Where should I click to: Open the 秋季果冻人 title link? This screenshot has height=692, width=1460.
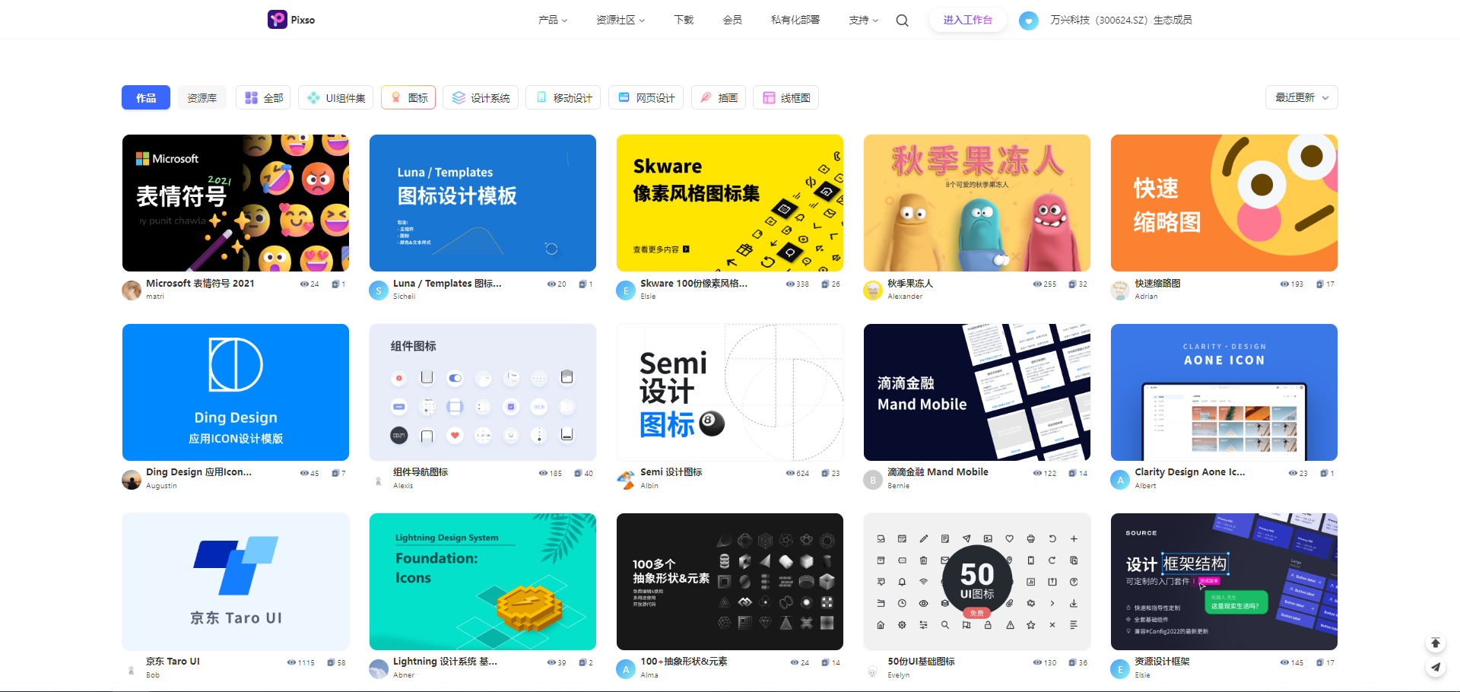click(x=910, y=283)
